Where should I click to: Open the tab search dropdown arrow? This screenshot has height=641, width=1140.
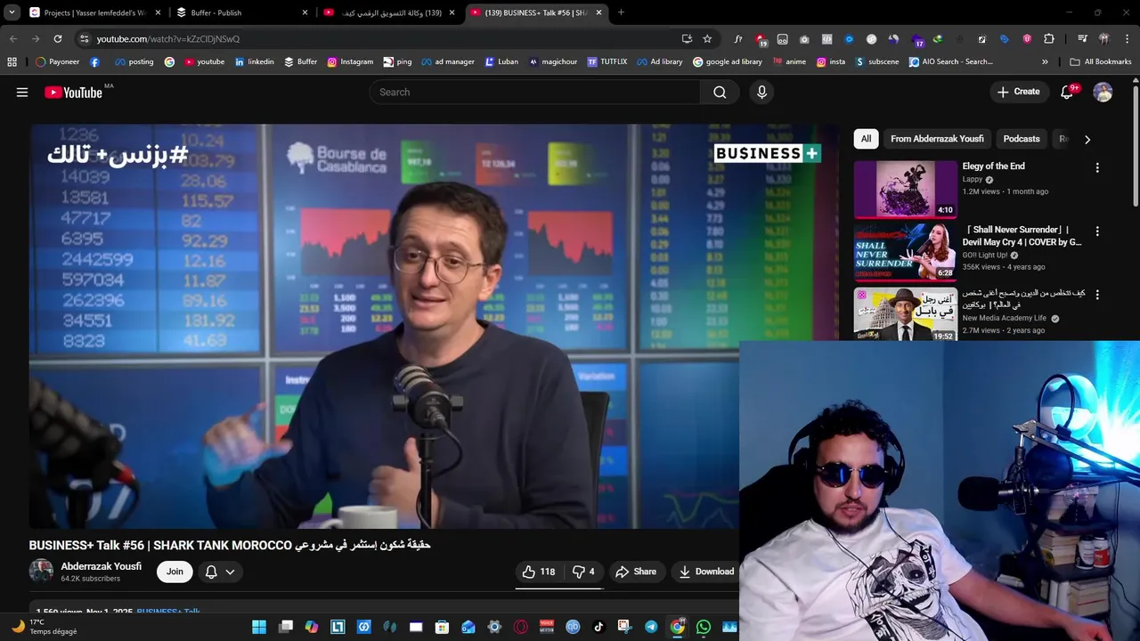click(12, 12)
